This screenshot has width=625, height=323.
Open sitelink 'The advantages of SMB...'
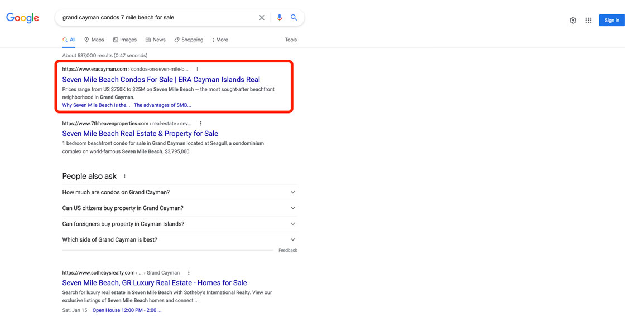(162, 105)
